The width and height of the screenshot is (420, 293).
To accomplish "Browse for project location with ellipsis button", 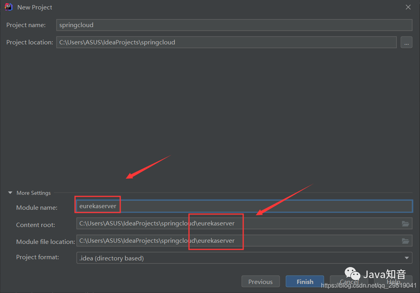I will pyautogui.click(x=406, y=42).
